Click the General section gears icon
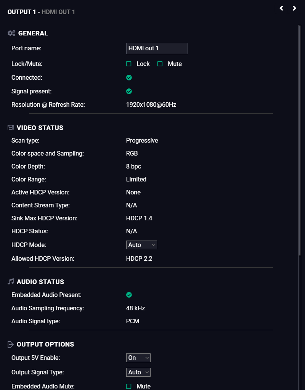 11,33
